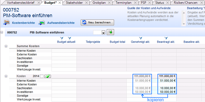This screenshot has width=205, height=102.
Task: Click filter arrow above Beantragt akt.
Action: tap(166, 38)
